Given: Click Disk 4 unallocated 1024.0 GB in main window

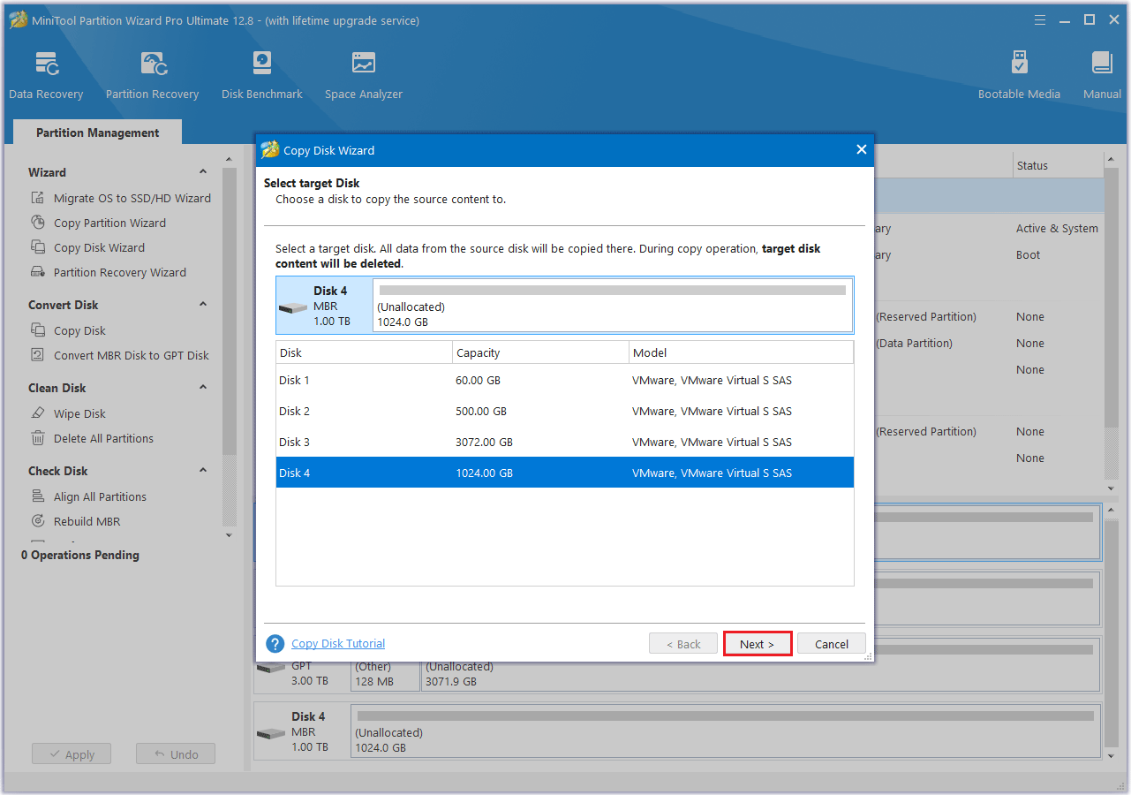Looking at the screenshot, I should [725, 732].
